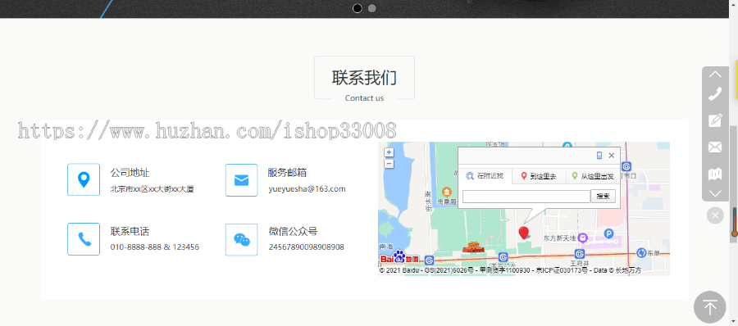
Task: Zoom in the map with plus button
Action: point(389,152)
